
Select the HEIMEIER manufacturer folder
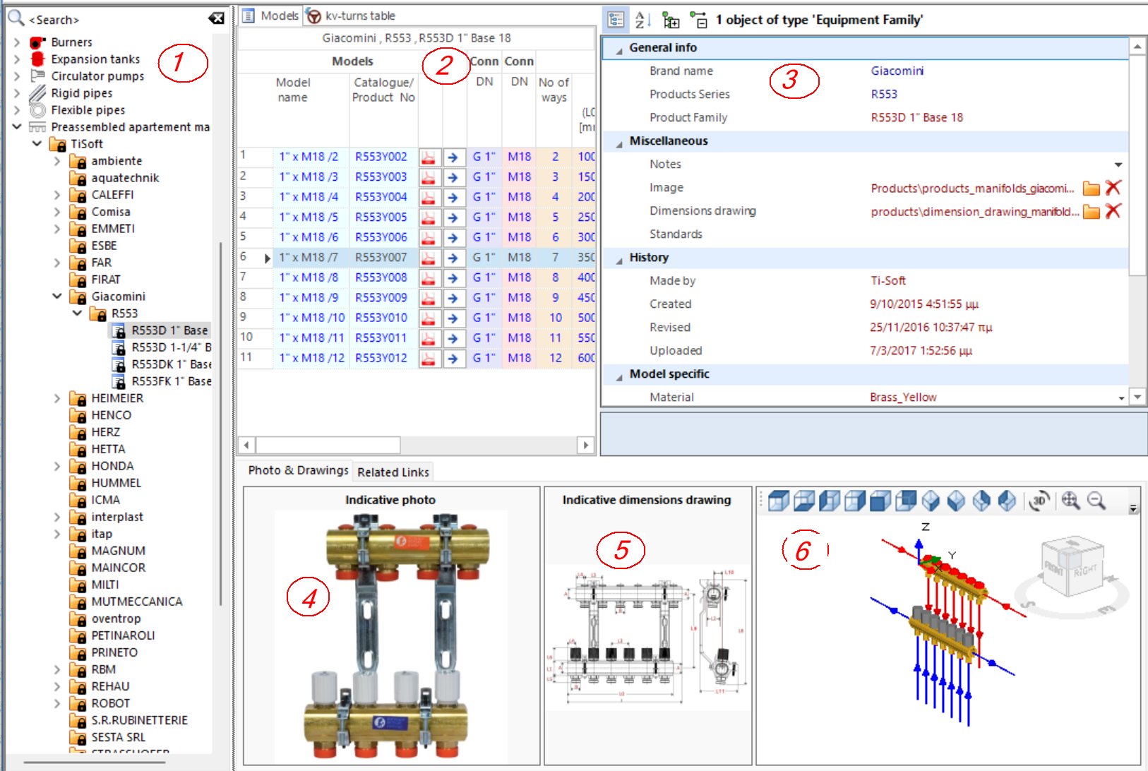click(117, 398)
